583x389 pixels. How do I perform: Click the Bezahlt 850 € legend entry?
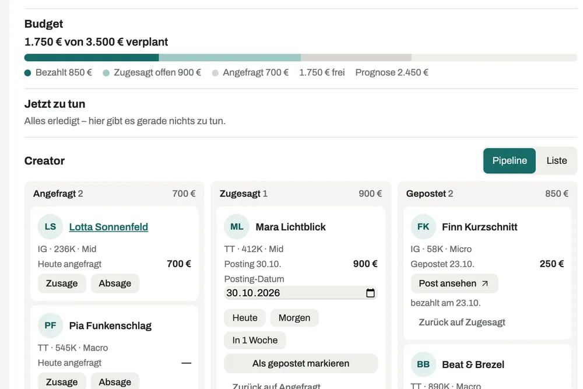click(58, 72)
